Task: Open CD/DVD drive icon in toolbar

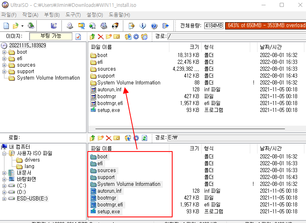Action: [x=70, y=26]
